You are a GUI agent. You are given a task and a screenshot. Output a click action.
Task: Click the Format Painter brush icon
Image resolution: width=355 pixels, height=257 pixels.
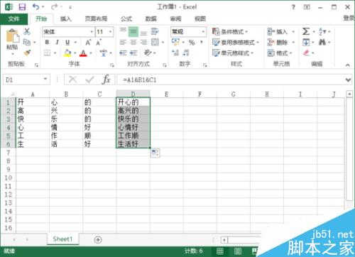tap(27, 53)
